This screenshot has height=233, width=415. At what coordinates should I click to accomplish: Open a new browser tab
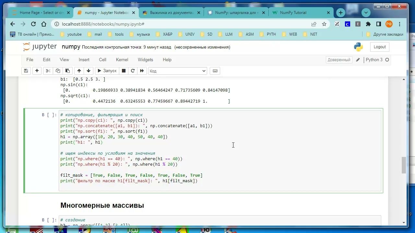(341, 13)
